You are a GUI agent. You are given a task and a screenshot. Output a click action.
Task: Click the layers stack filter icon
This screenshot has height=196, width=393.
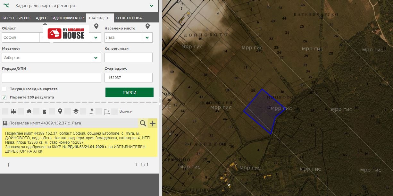[76, 111]
